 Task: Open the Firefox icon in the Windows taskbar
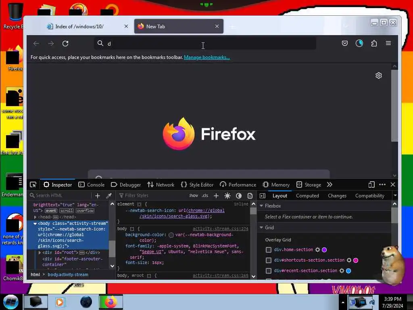111,302
